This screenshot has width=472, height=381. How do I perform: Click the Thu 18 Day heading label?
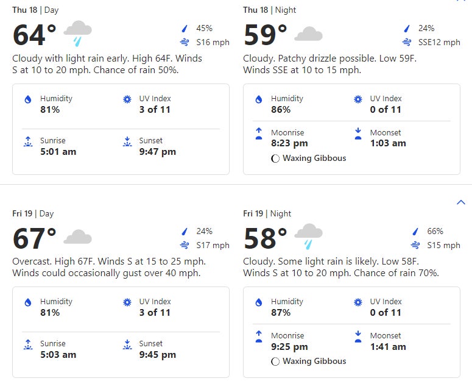(35, 10)
